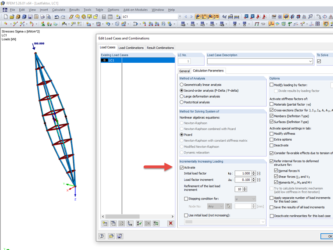This screenshot has height=250, width=333.
Task: Uncheck the Normal forces N option
Action: click(276, 171)
